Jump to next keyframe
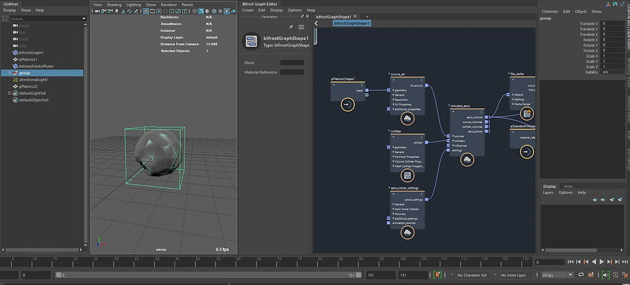This screenshot has width=630, height=285. point(610,261)
